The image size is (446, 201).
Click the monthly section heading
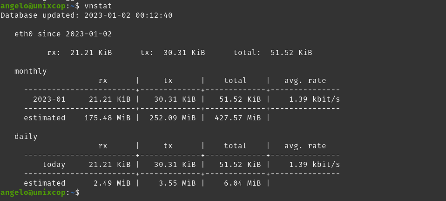point(30,71)
